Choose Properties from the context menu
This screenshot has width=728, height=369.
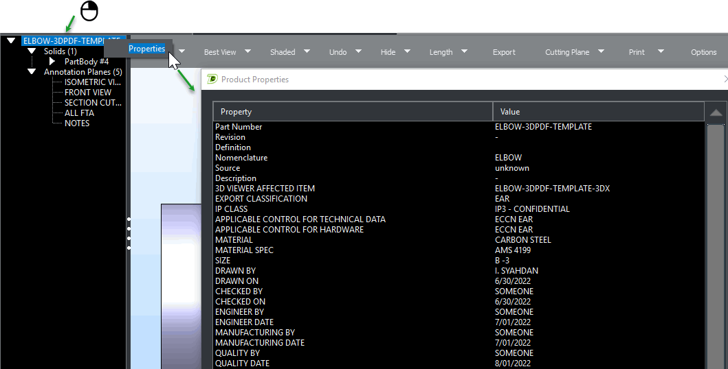coord(146,49)
